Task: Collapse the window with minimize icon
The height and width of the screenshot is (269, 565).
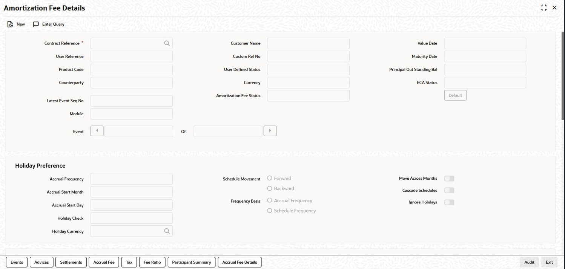Action: [544, 8]
